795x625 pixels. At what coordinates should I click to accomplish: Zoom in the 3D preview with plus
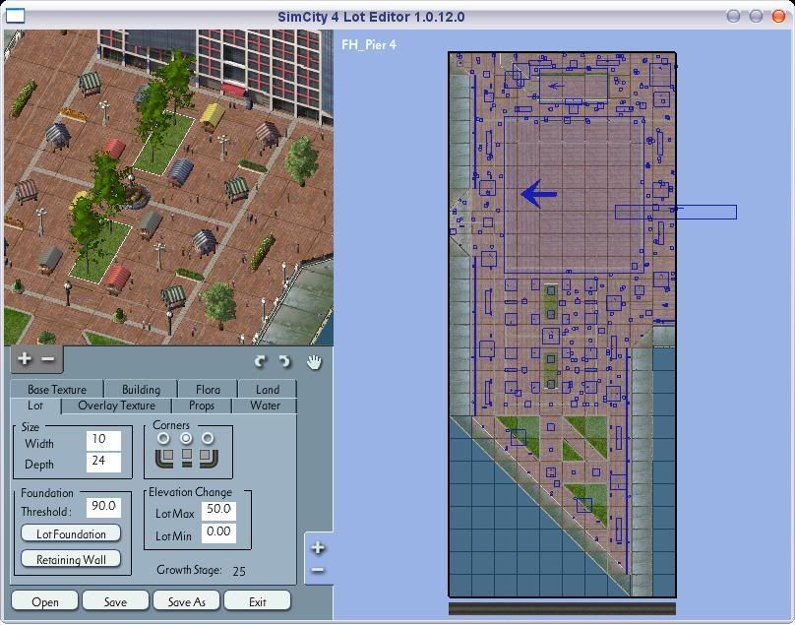point(24,358)
